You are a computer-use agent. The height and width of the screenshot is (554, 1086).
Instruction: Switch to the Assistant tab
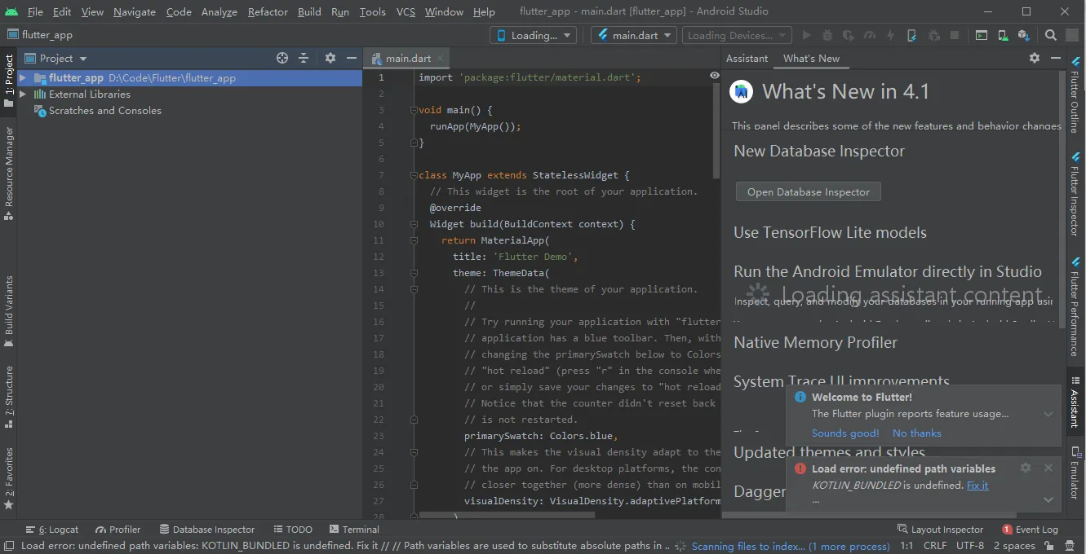tap(747, 58)
